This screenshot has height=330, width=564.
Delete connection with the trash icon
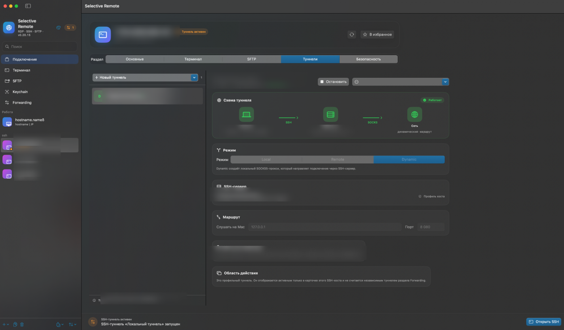pos(22,324)
